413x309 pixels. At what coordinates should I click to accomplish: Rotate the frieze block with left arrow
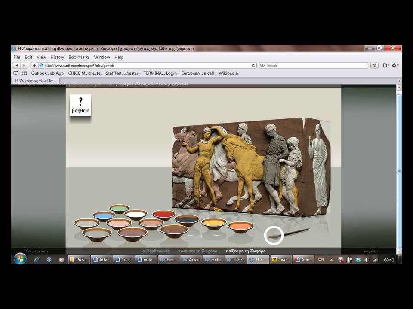tap(190, 236)
